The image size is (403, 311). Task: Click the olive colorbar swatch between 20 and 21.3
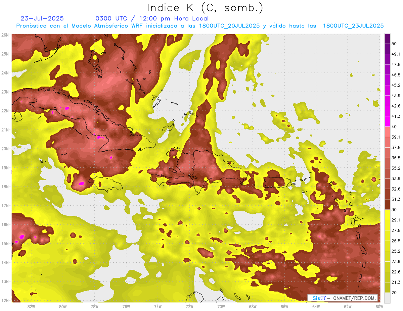(x=387, y=288)
